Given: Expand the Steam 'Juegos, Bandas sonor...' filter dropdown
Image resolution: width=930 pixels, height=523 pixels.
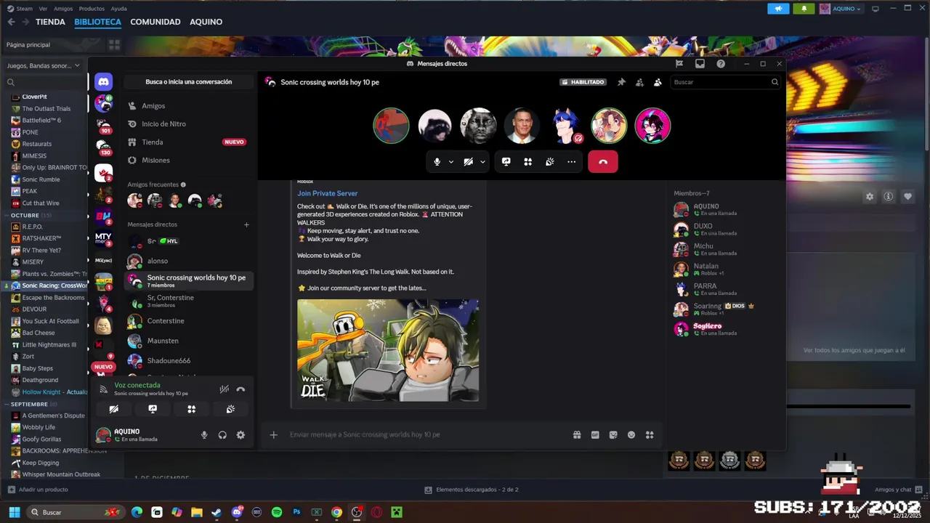Looking at the screenshot, I should coord(44,65).
